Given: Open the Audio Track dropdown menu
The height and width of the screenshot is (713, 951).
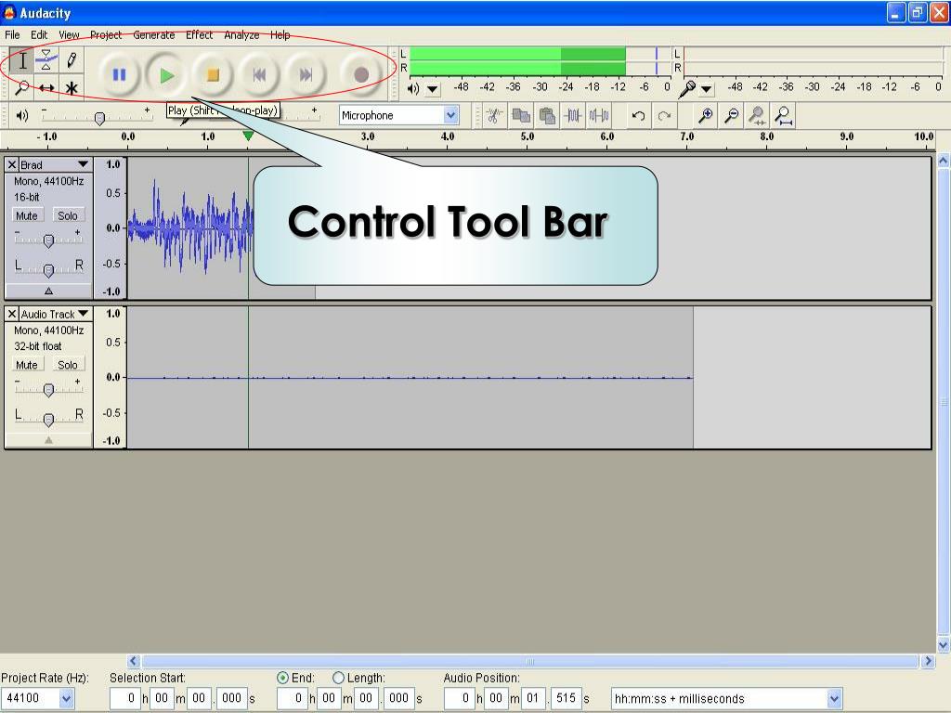Looking at the screenshot, I should pyautogui.click(x=83, y=314).
